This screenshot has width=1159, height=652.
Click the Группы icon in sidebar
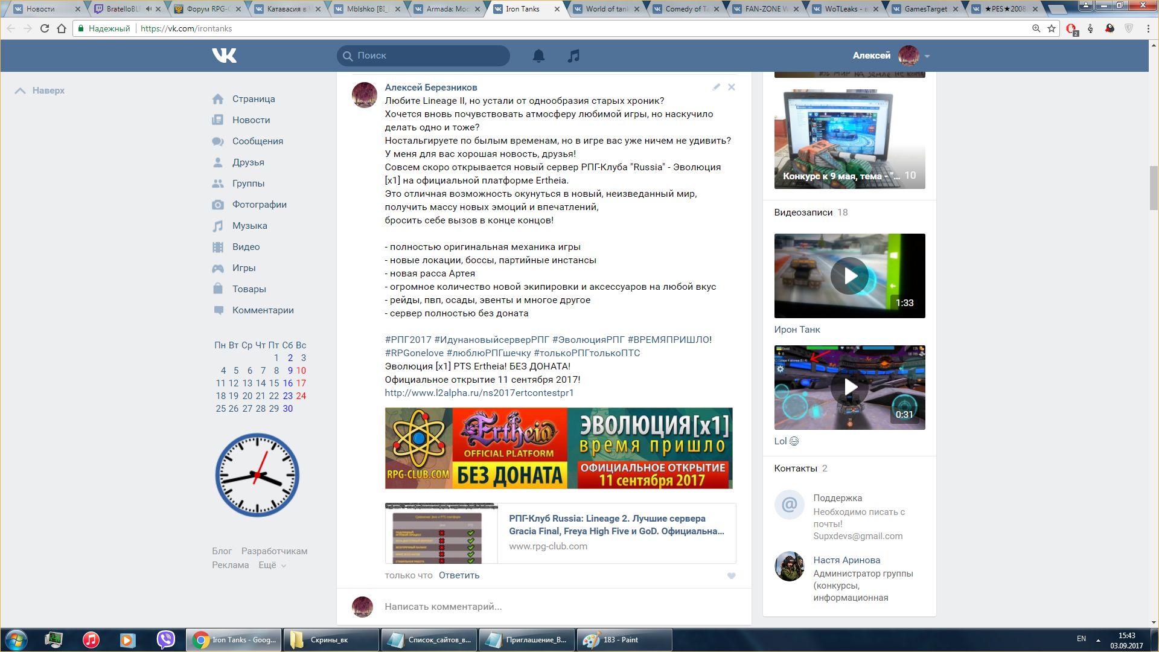(x=218, y=184)
